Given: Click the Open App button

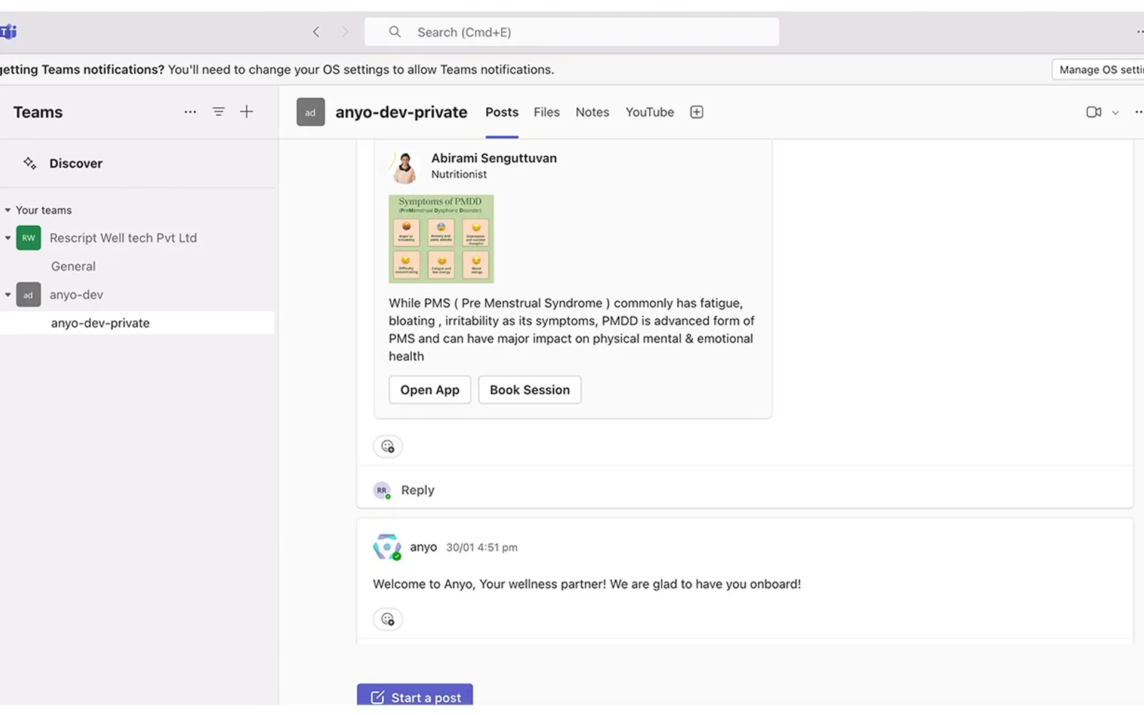Looking at the screenshot, I should point(430,390).
